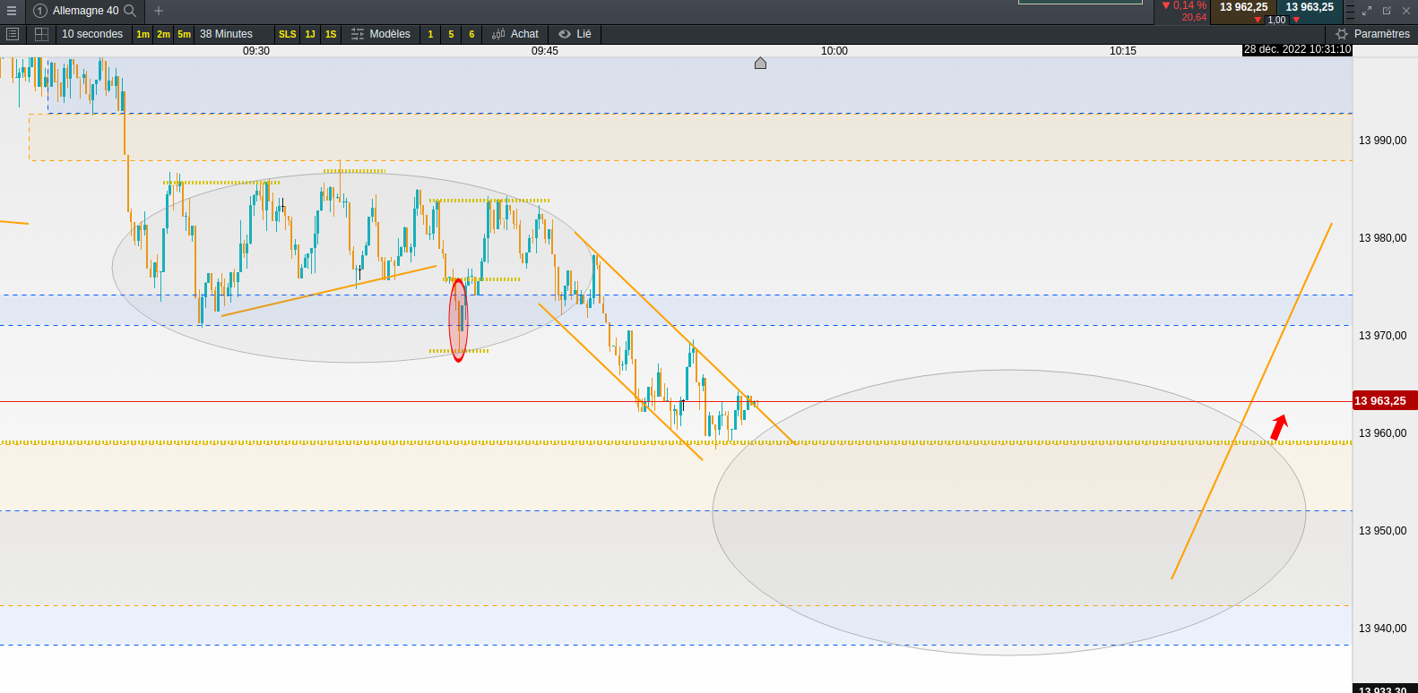The width and height of the screenshot is (1418, 693).
Task: Click the -0,14 % daily change value
Action: (1184, 5)
